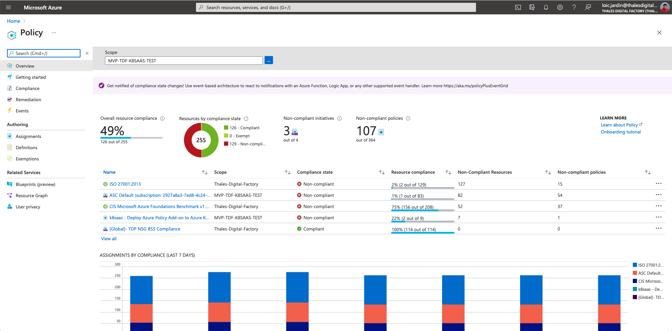Open the Help question mark

pyautogui.click(x=574, y=7)
